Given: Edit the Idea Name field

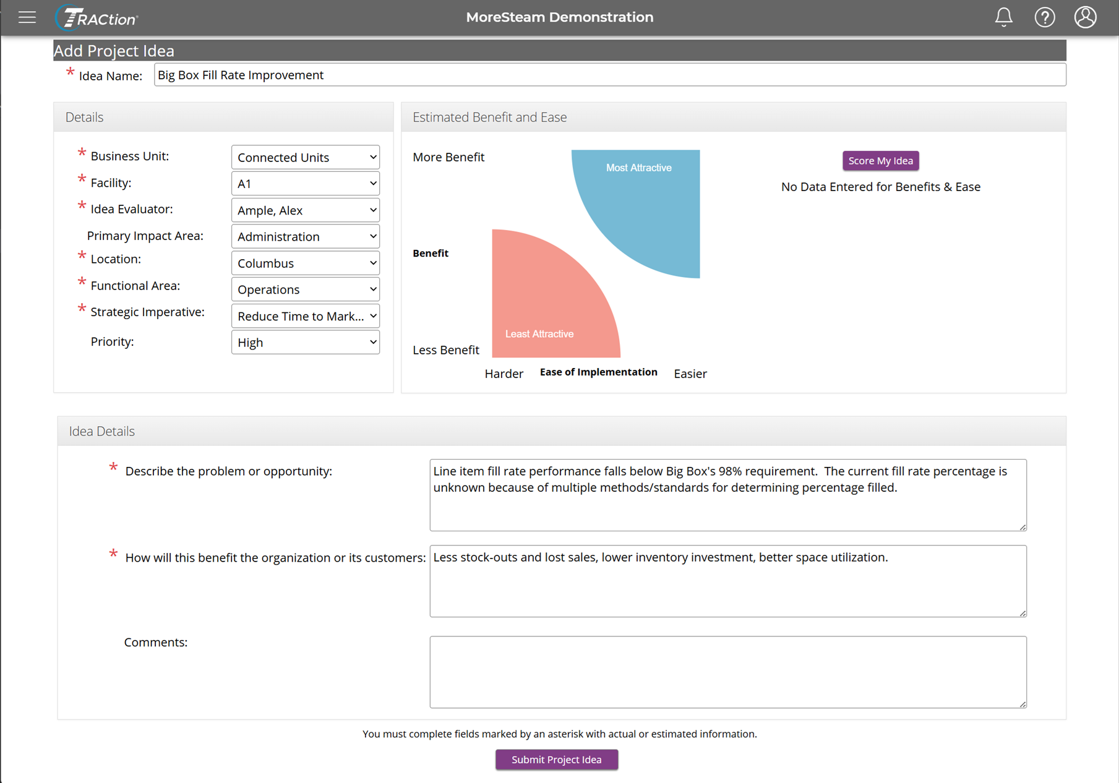Looking at the screenshot, I should click(610, 75).
